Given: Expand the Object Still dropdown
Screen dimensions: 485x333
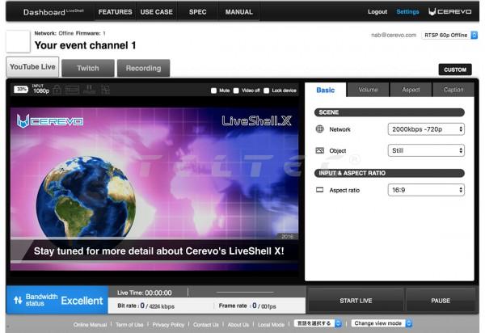Looking at the screenshot, I should click(425, 150).
